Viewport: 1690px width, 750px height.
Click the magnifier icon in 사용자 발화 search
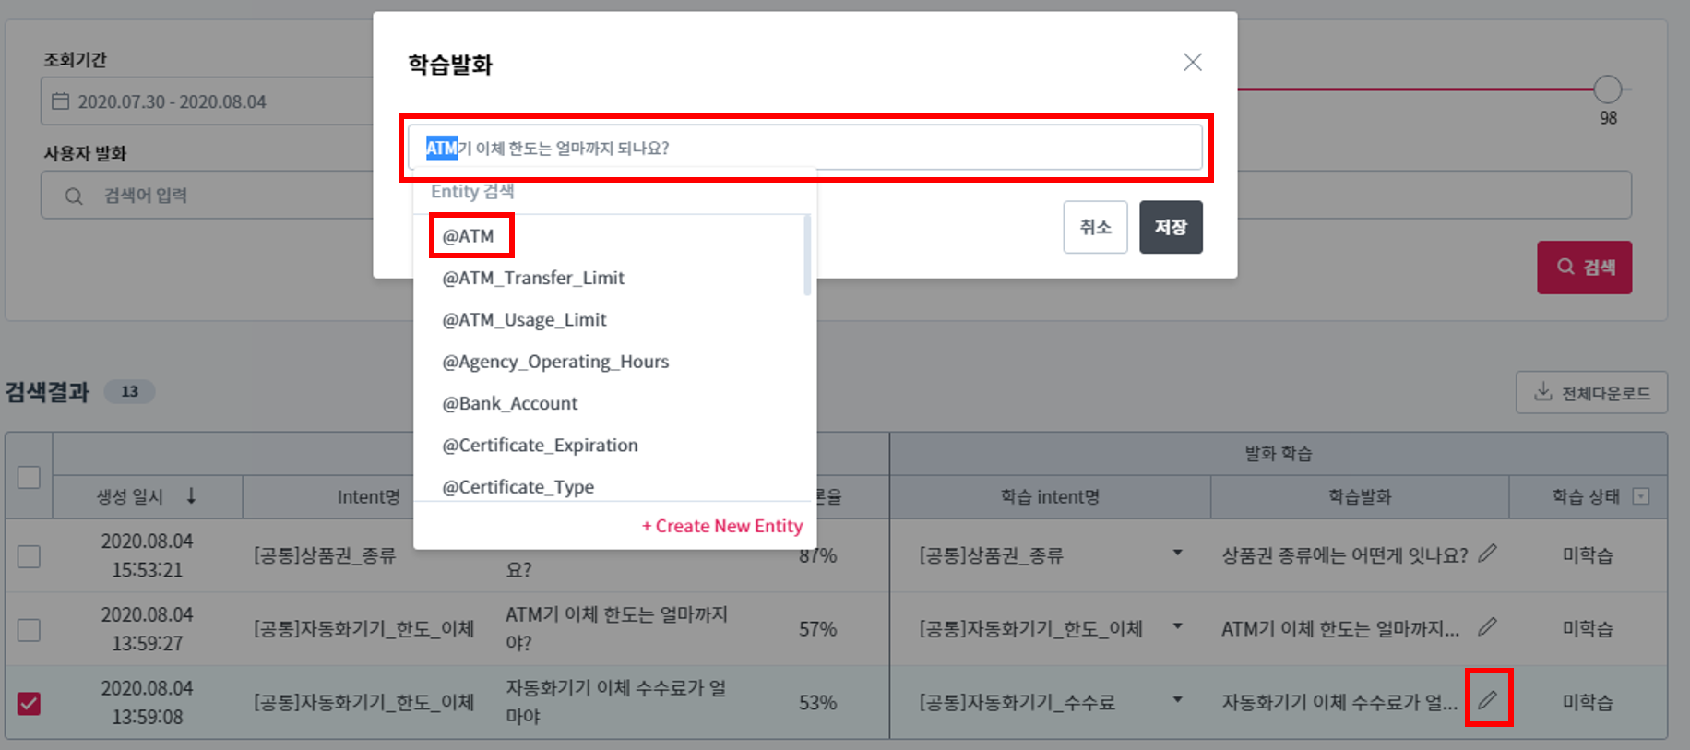click(x=74, y=196)
